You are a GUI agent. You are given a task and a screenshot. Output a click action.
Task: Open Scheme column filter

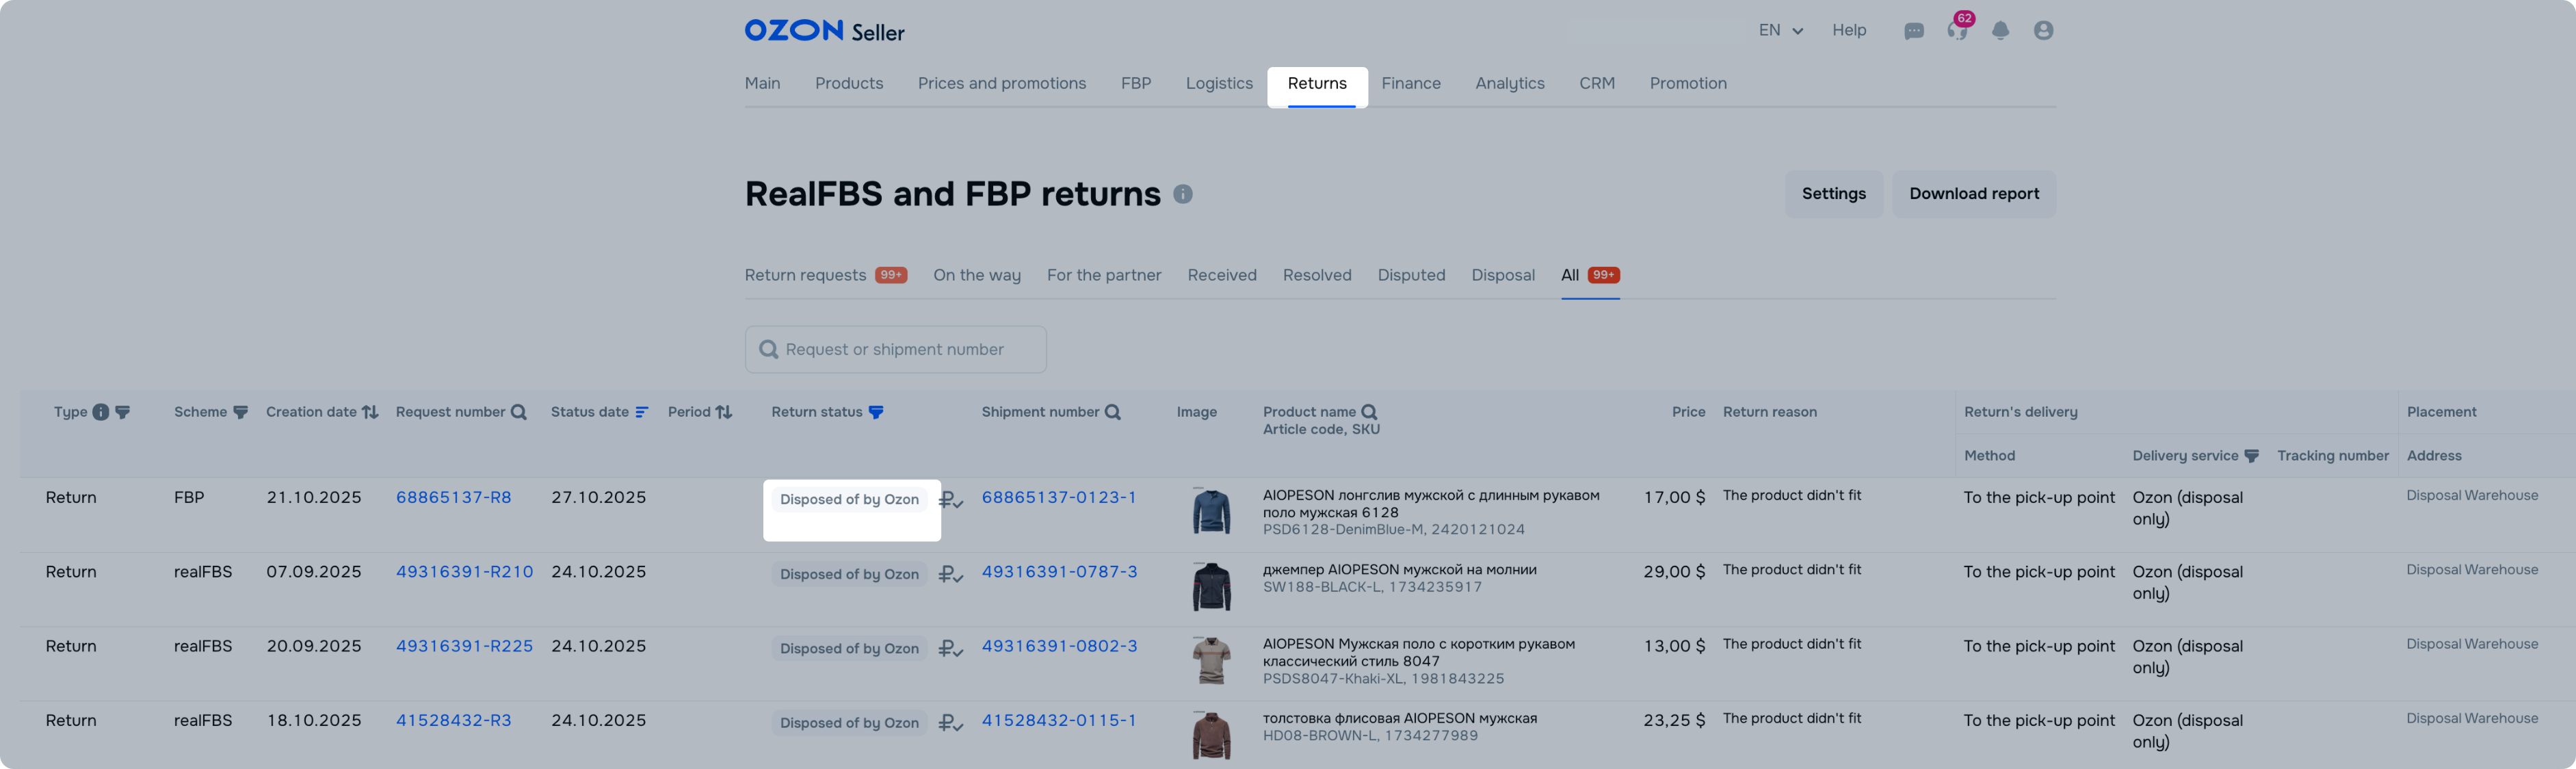pos(240,412)
